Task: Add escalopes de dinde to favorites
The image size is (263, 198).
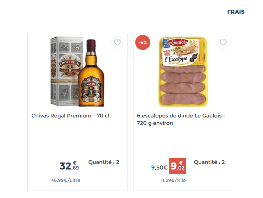Action: click(x=223, y=43)
